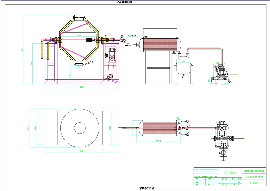
Task: Select the yellow flexible hose at left inlet
Action: [x=42, y=50]
